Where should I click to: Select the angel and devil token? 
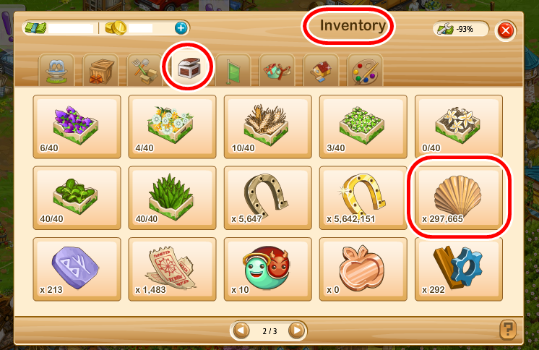coord(268,269)
